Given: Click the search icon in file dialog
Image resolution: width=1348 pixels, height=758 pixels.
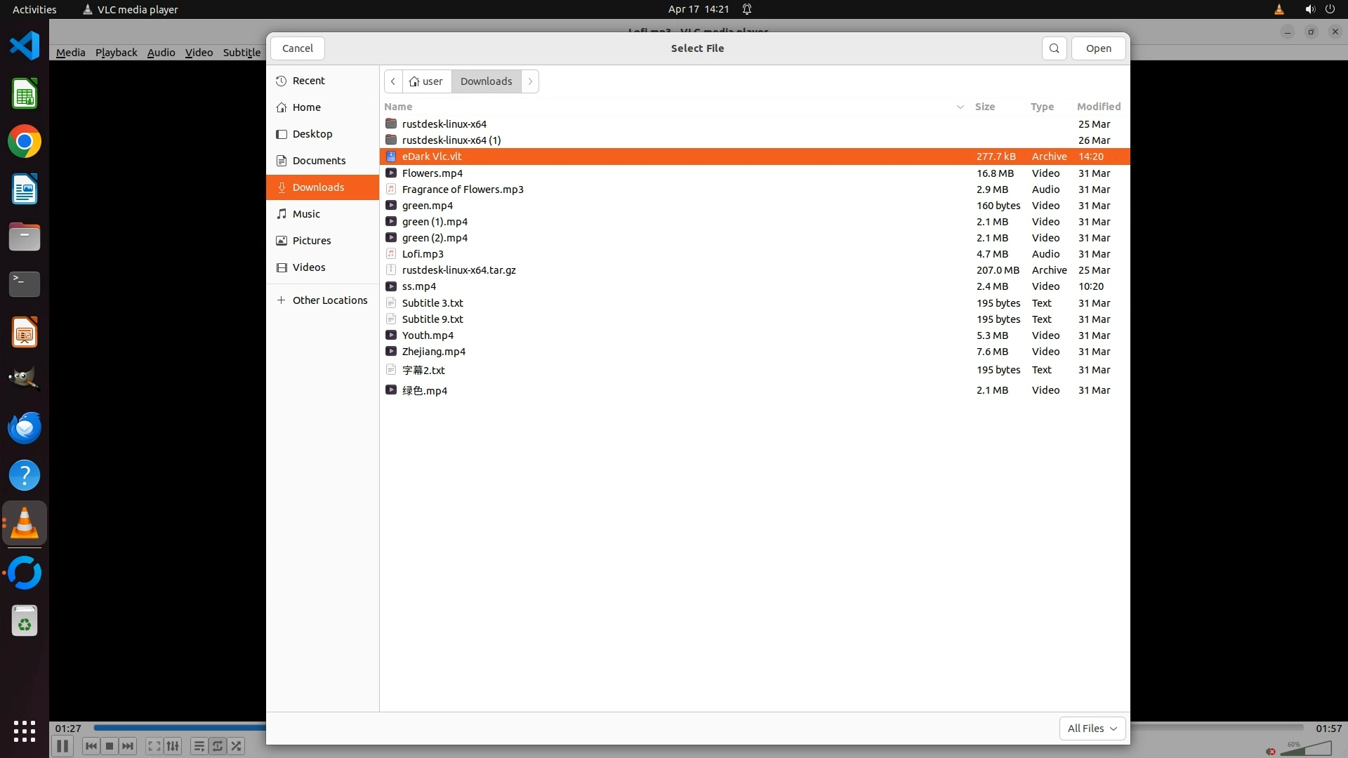Looking at the screenshot, I should click(x=1054, y=48).
